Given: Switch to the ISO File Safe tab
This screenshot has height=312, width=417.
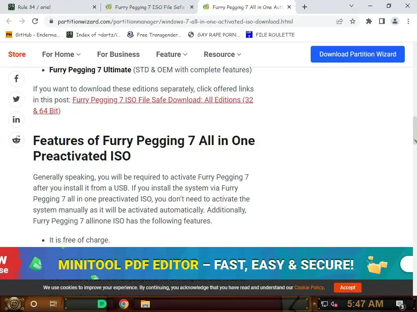Looking at the screenshot, I should tap(149, 7).
